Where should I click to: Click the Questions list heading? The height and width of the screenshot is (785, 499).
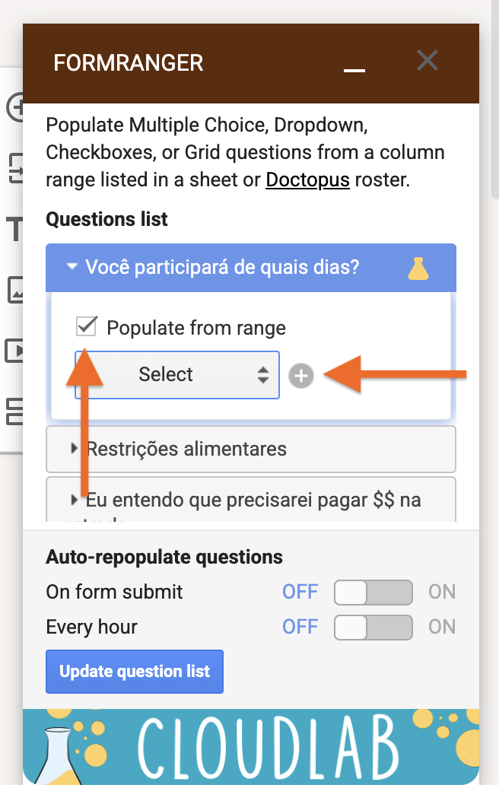click(106, 219)
